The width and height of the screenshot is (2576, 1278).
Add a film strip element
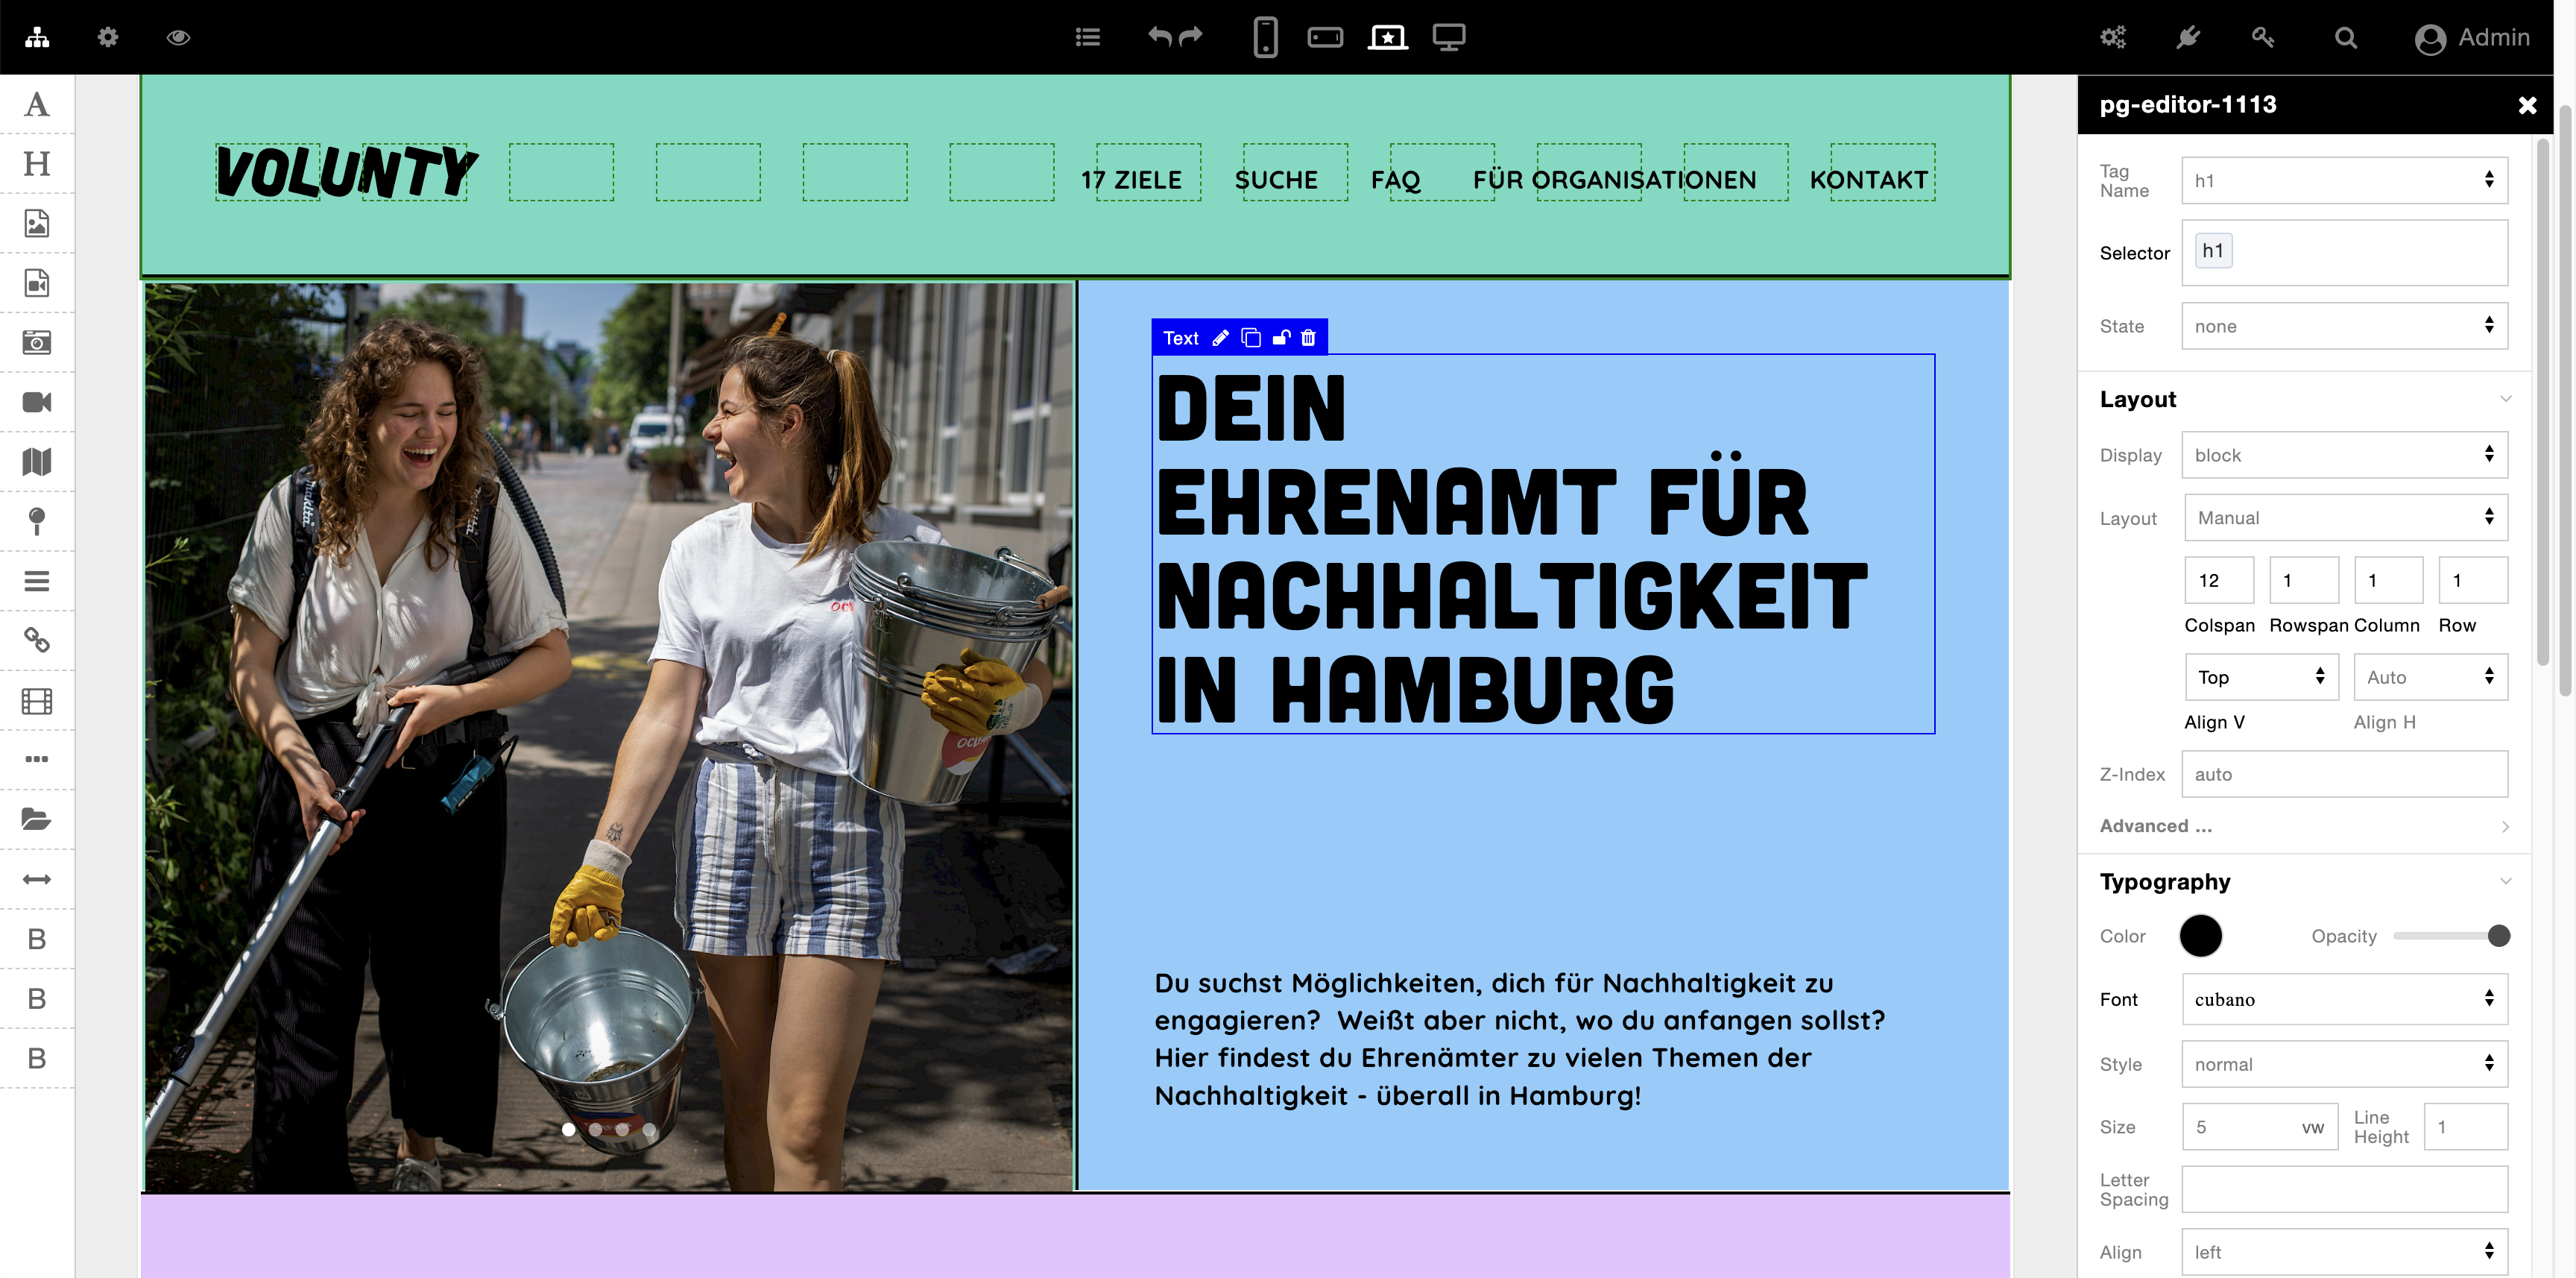pyautogui.click(x=37, y=700)
